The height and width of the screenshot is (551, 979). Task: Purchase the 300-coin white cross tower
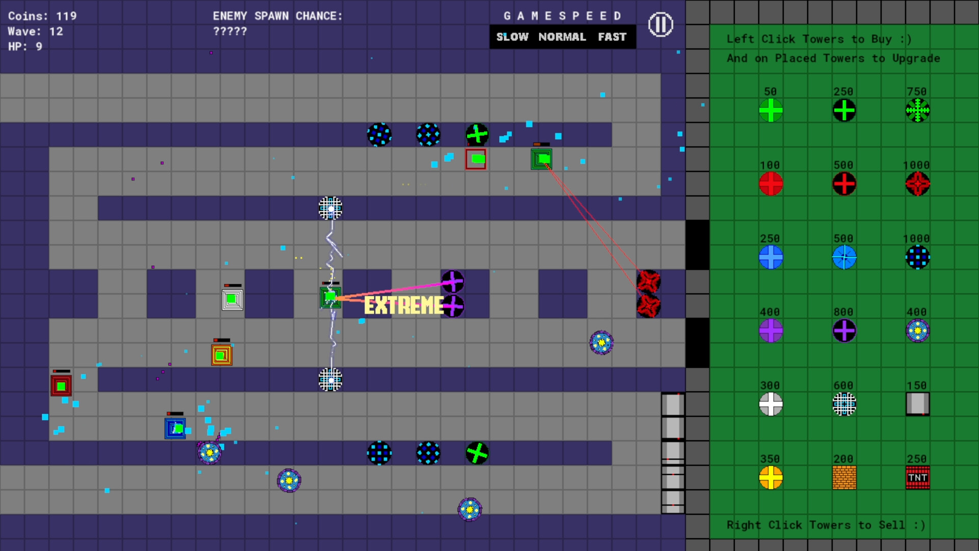click(770, 404)
